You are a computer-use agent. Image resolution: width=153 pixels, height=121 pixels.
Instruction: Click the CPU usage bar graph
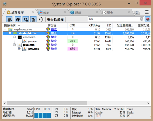tap(42, 115)
